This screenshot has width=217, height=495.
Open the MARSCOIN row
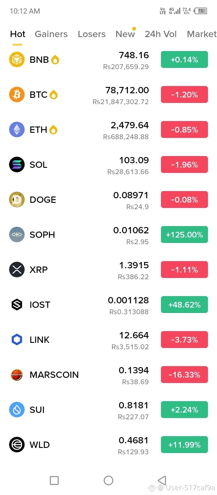tap(108, 375)
